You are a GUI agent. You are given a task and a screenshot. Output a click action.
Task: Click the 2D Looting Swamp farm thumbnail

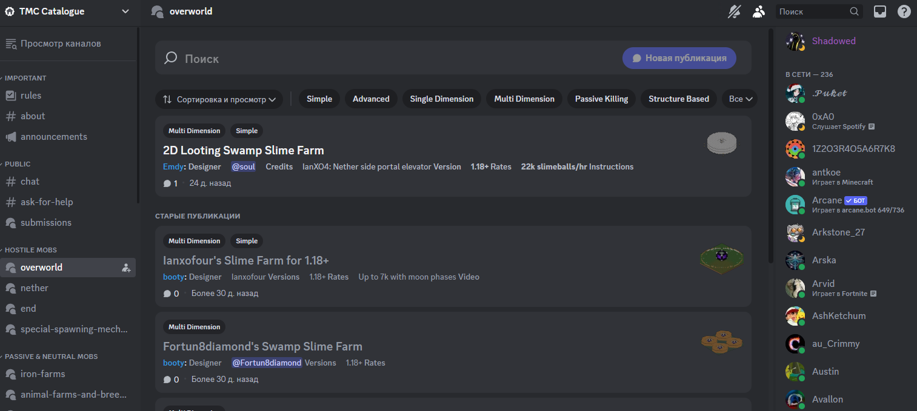(721, 143)
